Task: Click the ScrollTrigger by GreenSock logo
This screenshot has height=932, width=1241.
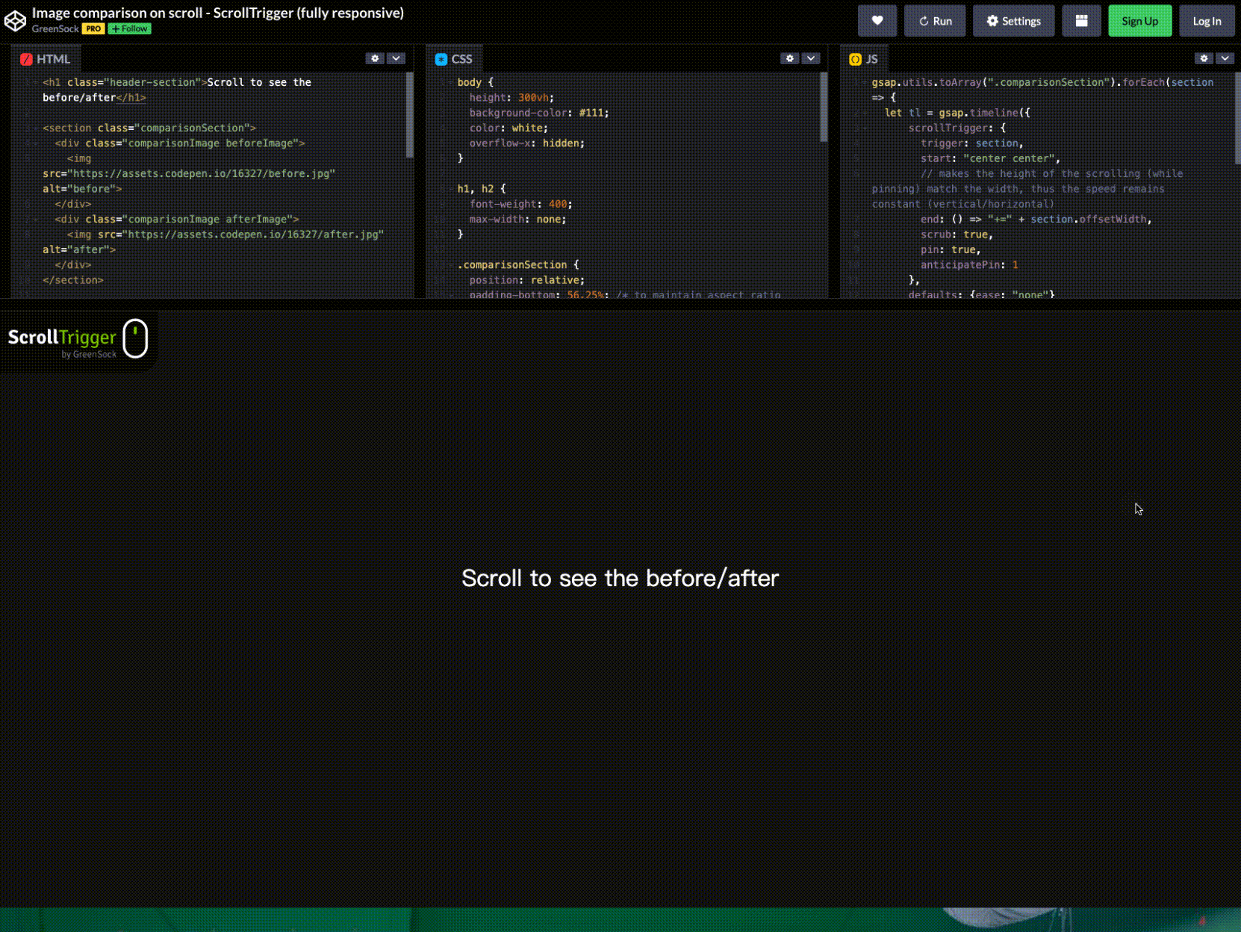Action: 75,341
